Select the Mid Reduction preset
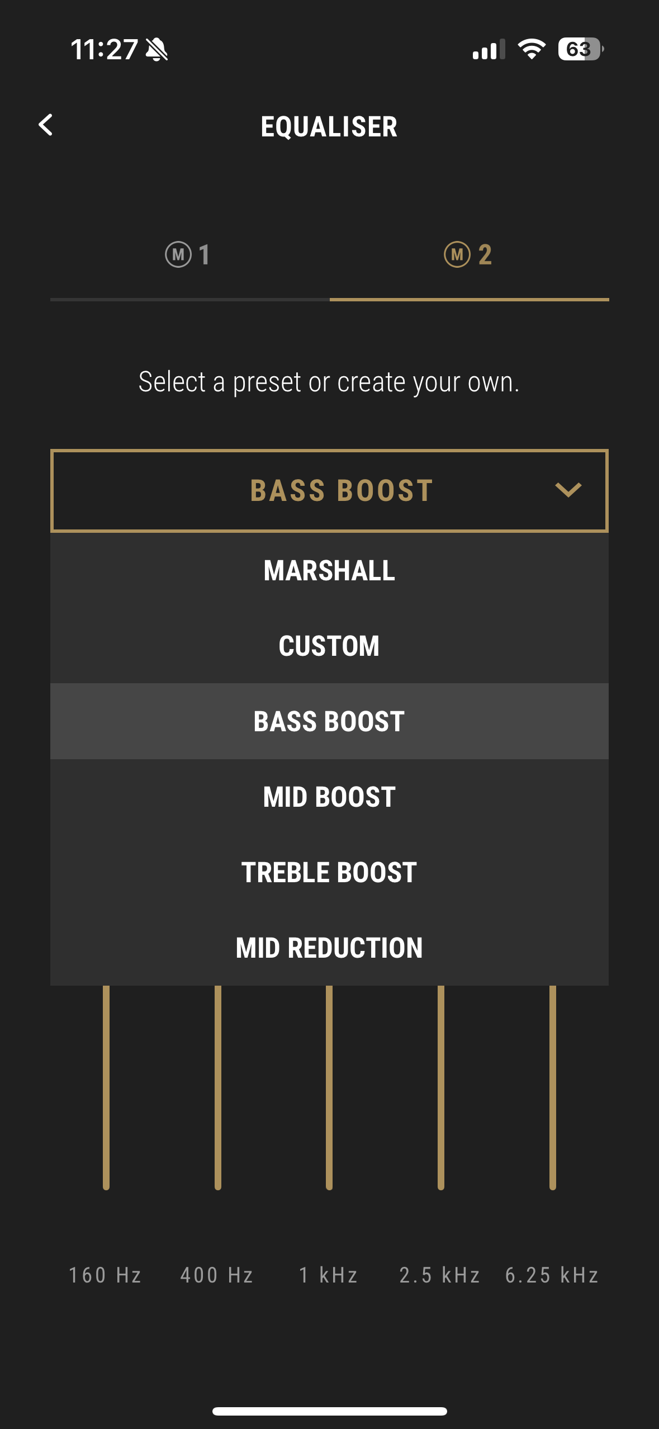Screen dimensions: 659x1429 [329, 948]
